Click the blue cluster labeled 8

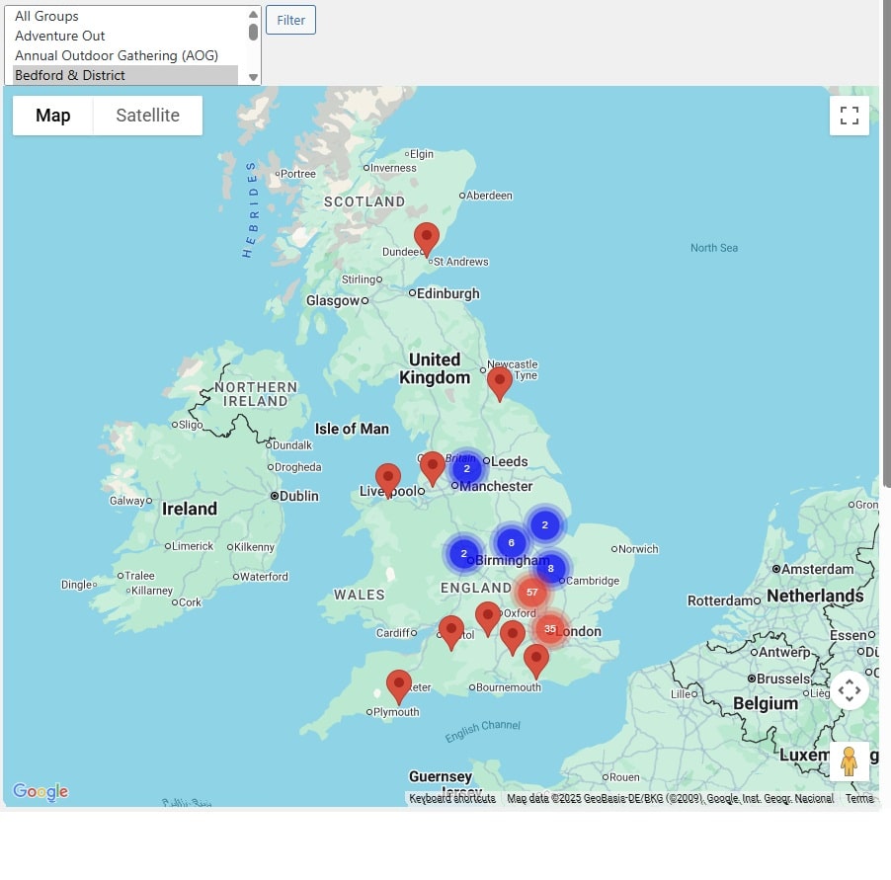pos(550,568)
